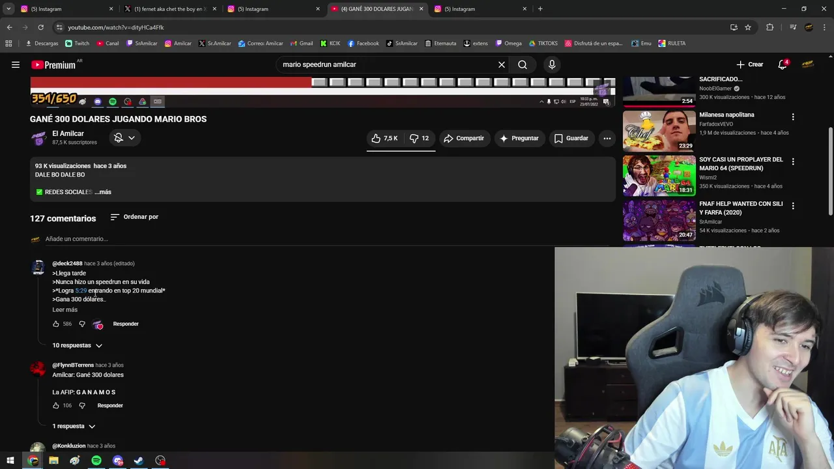Image resolution: width=834 pixels, height=469 pixels.
Task: Open @Konkluzion profile link
Action: point(69,446)
